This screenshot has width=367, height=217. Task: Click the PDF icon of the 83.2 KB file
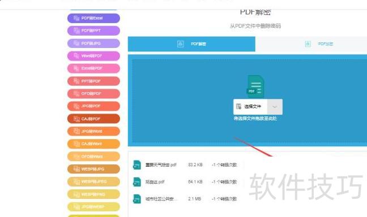point(137,165)
